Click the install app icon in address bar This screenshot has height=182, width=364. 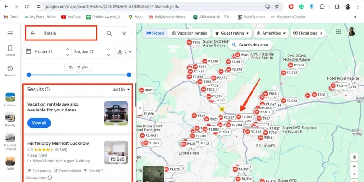(x=268, y=6)
